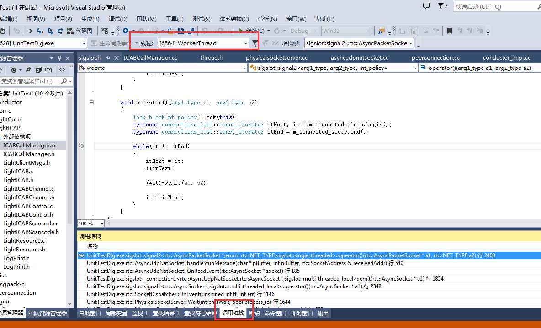This screenshot has height=328, width=541.
Task: Click the Show Next Statement arrow icon
Action: click(30, 31)
